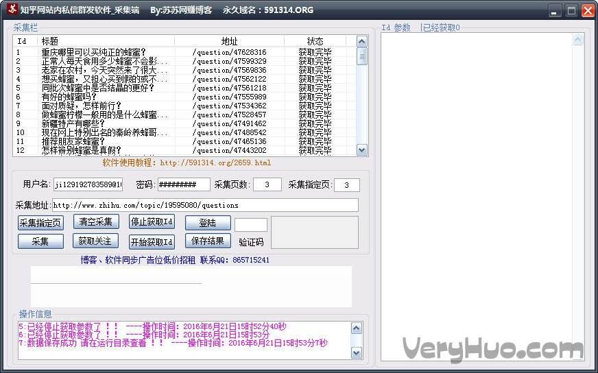This screenshot has height=373, width=598.
Task: Minimize the window
Action: click(555, 11)
